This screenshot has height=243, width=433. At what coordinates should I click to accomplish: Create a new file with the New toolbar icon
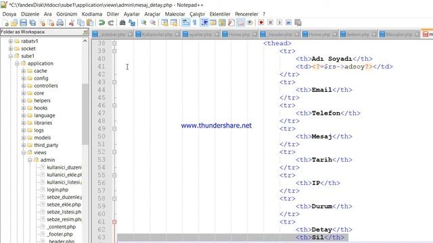tap(5, 23)
